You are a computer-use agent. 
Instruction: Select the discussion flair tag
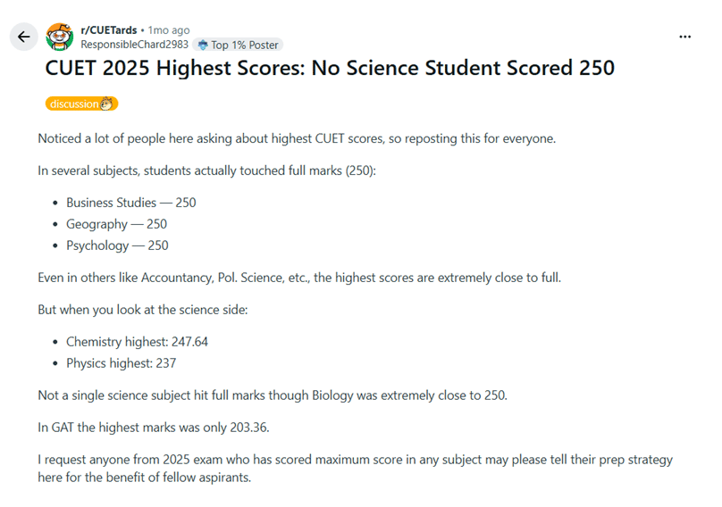point(81,104)
